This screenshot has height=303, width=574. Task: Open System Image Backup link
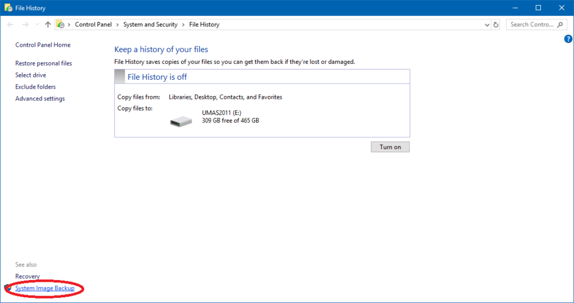[x=45, y=288]
